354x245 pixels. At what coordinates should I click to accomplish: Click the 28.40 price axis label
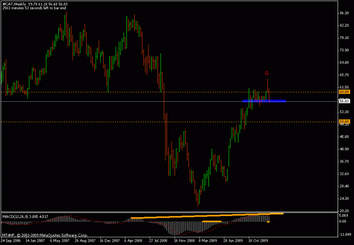pos(344,186)
